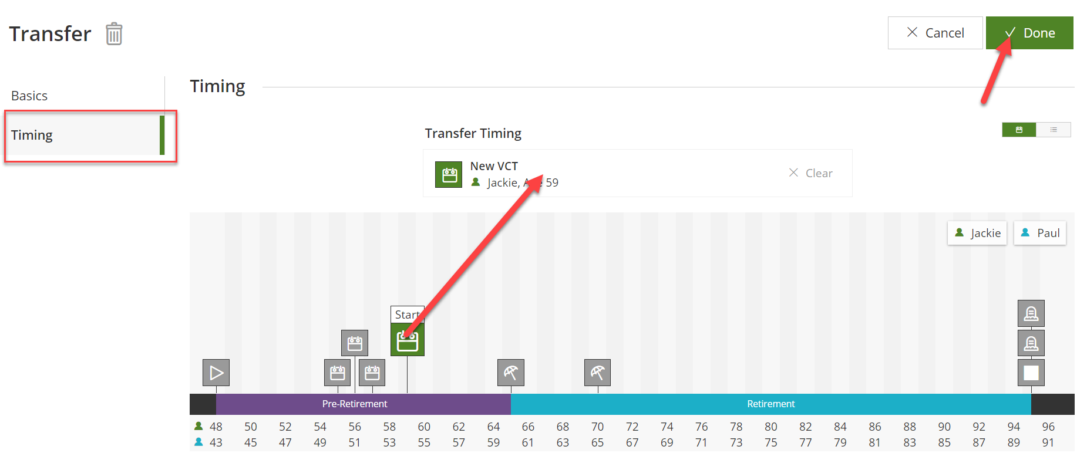Click the Cancel button
Viewport: 1087px width, 453px height.
935,33
